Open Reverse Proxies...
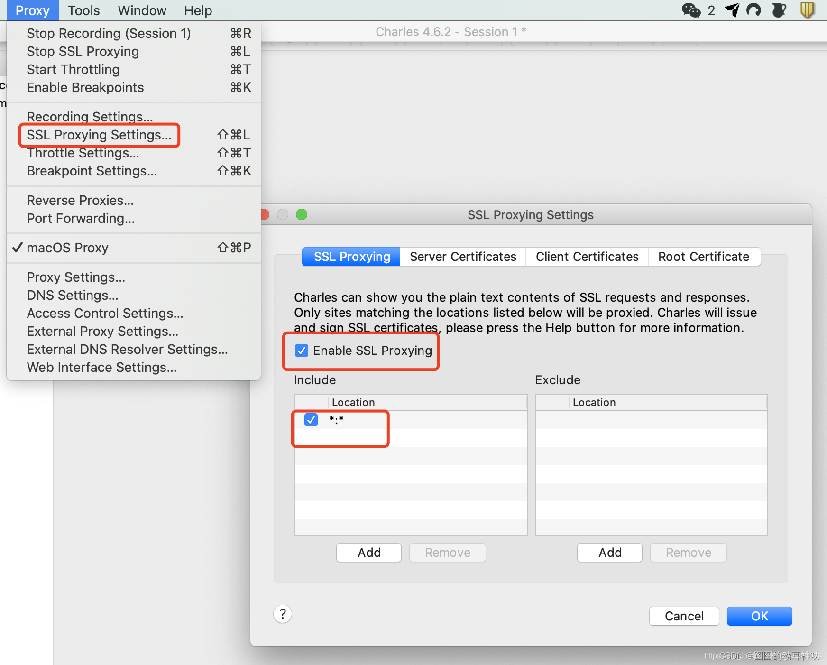The height and width of the screenshot is (665, 827). tap(134, 200)
